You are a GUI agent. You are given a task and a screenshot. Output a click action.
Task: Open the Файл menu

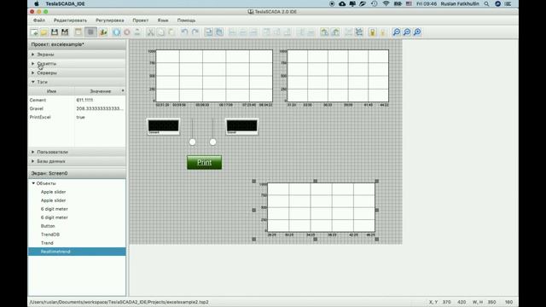[39, 20]
